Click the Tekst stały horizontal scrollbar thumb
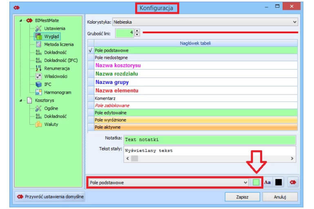Viewport: 314px width, 209px height. 135,158
